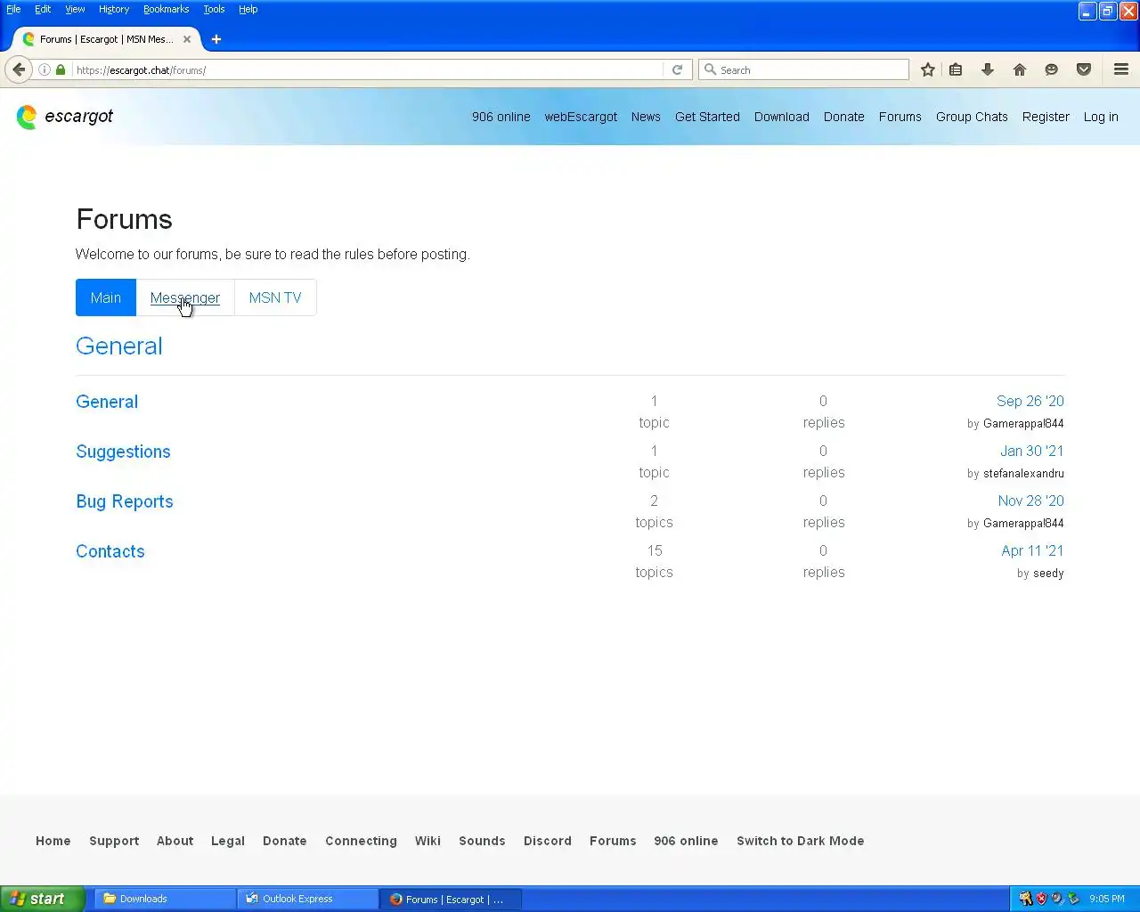The height and width of the screenshot is (912, 1140).
Task: Switch to Downloads window in the taskbar
Action: tap(164, 899)
